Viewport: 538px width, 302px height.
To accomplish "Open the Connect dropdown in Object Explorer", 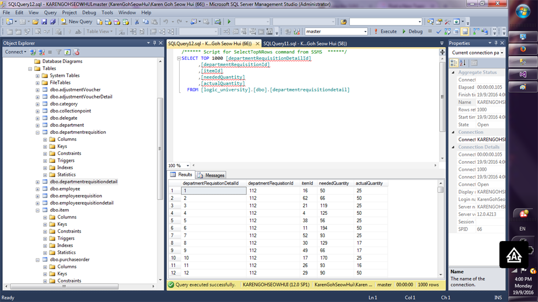I will 15,52.
